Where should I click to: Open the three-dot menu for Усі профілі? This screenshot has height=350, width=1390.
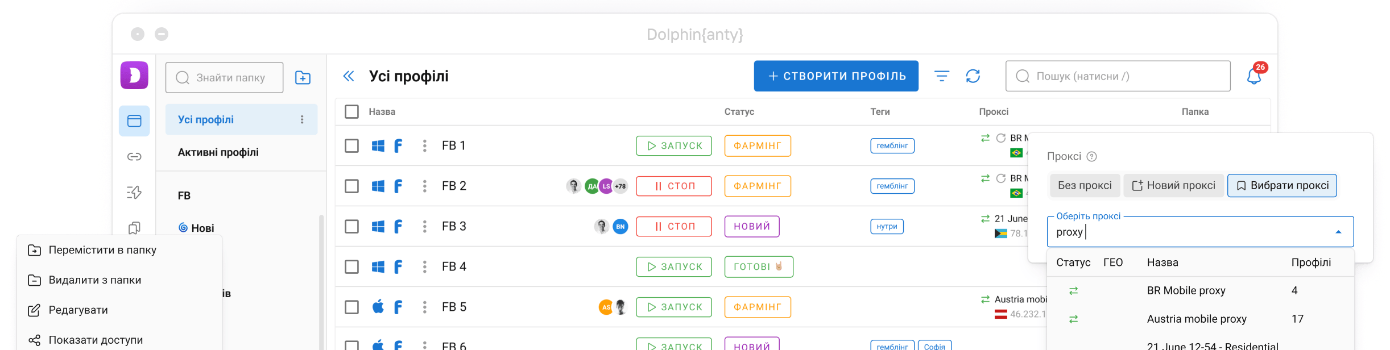[302, 119]
